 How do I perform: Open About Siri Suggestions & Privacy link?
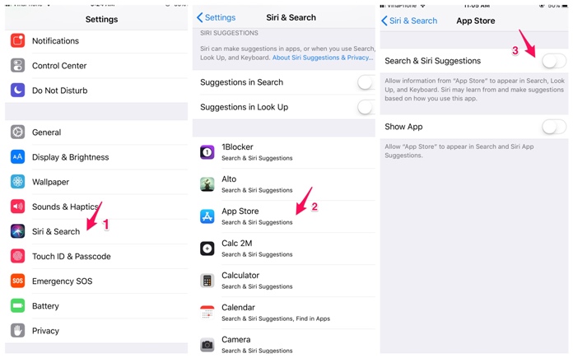322,58
